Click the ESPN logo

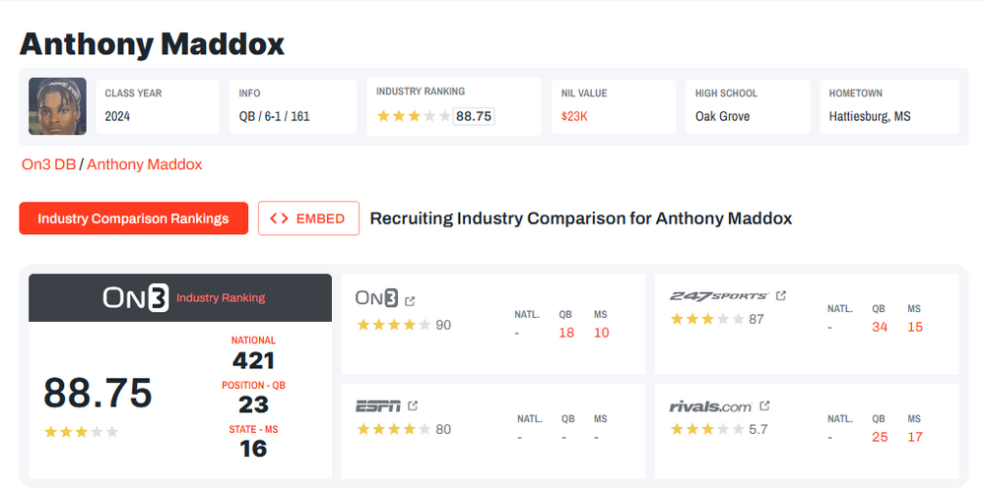[x=377, y=405]
